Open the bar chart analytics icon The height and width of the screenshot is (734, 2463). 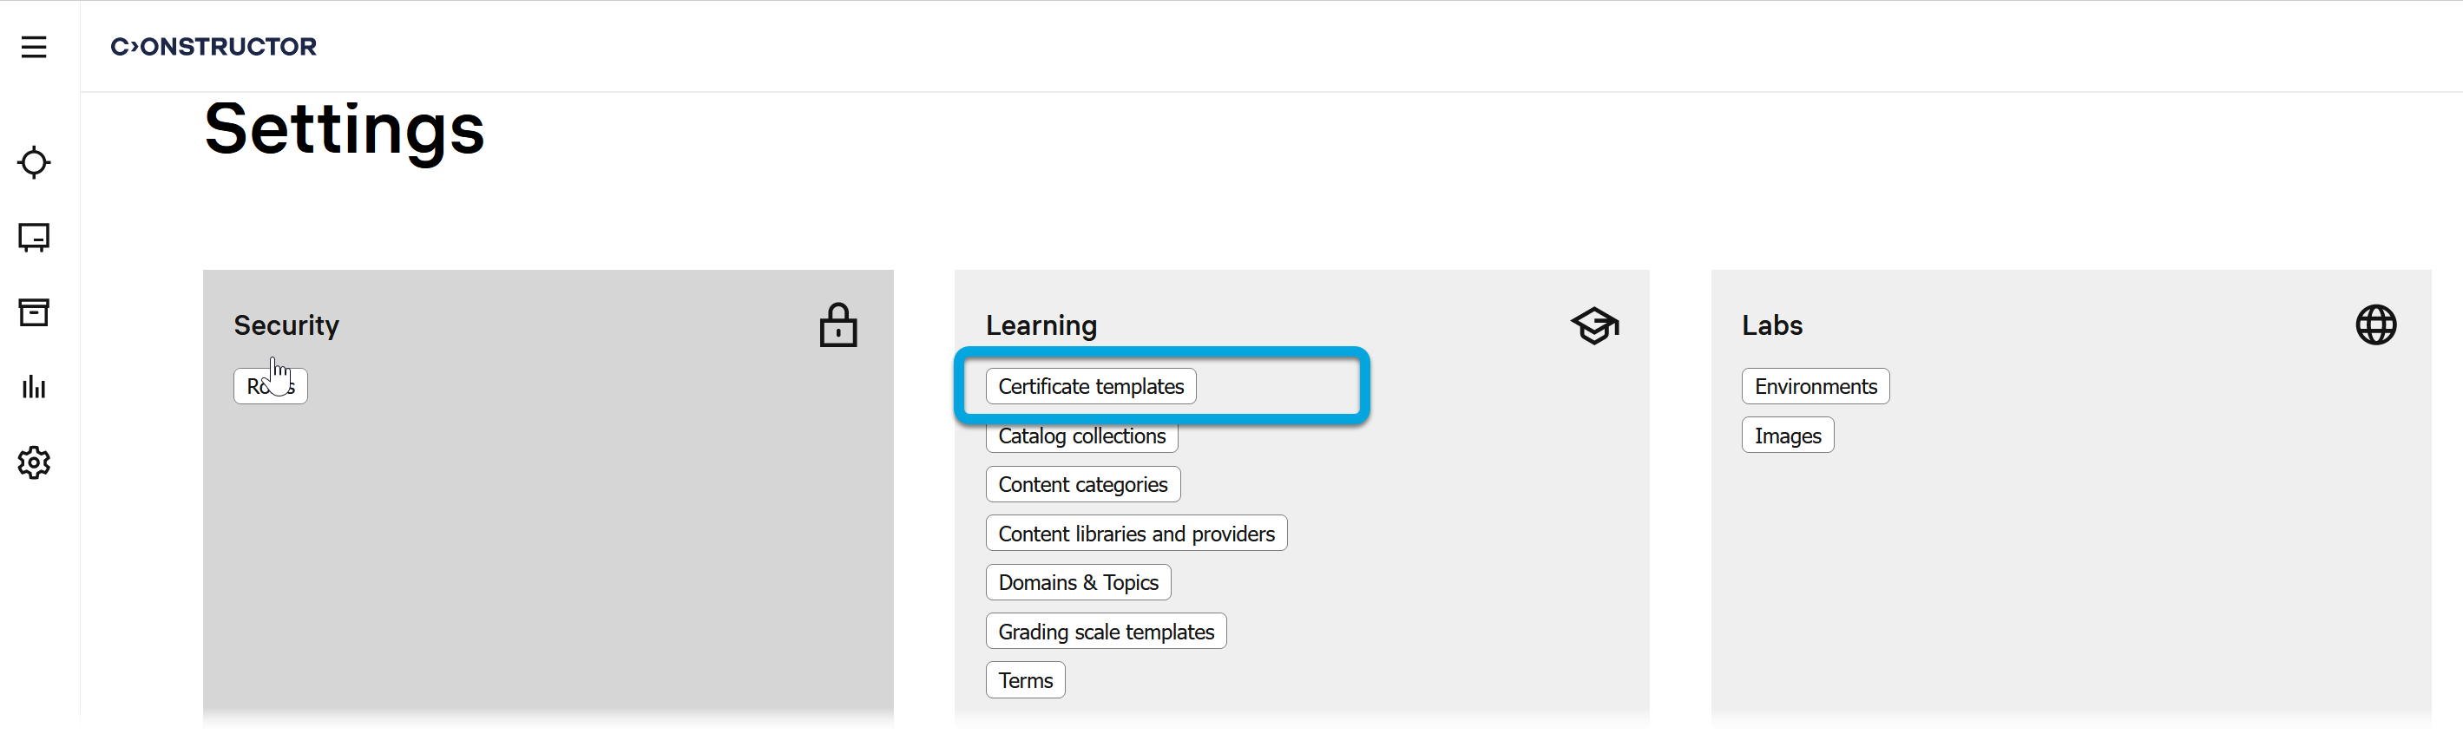click(x=34, y=387)
